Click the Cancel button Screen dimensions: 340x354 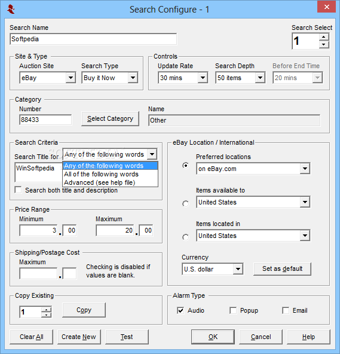coord(261,337)
